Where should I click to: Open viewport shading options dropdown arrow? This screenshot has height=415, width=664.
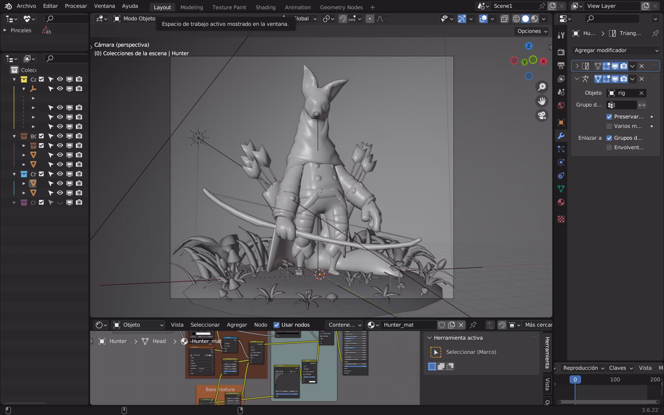point(544,19)
